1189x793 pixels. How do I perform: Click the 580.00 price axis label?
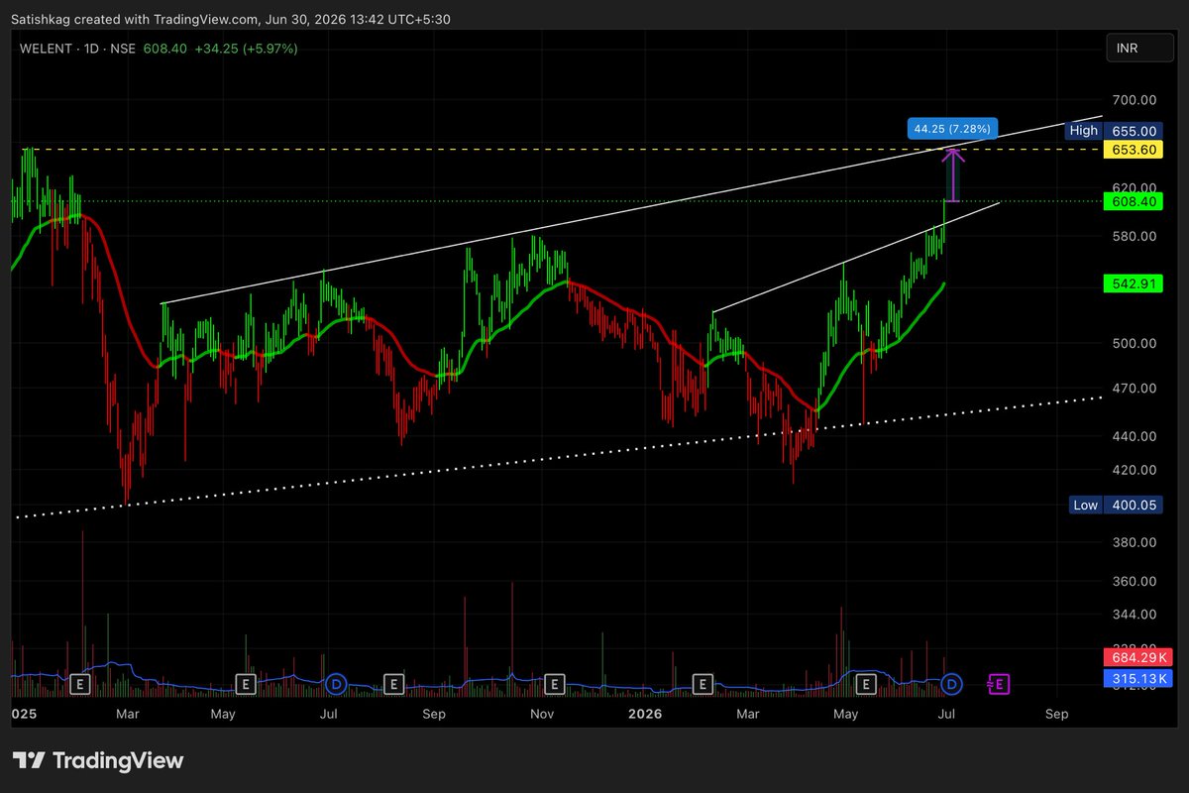[x=1135, y=236]
